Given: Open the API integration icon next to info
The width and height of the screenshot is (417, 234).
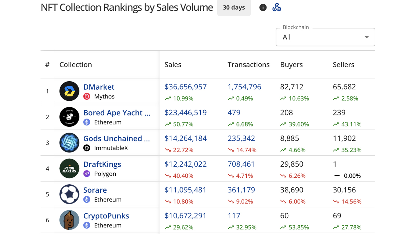Looking at the screenshot, I should coord(277,7).
